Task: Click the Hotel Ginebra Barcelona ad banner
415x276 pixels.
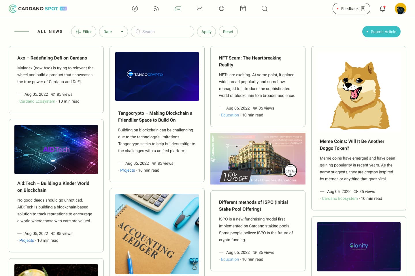Action: coord(258,159)
